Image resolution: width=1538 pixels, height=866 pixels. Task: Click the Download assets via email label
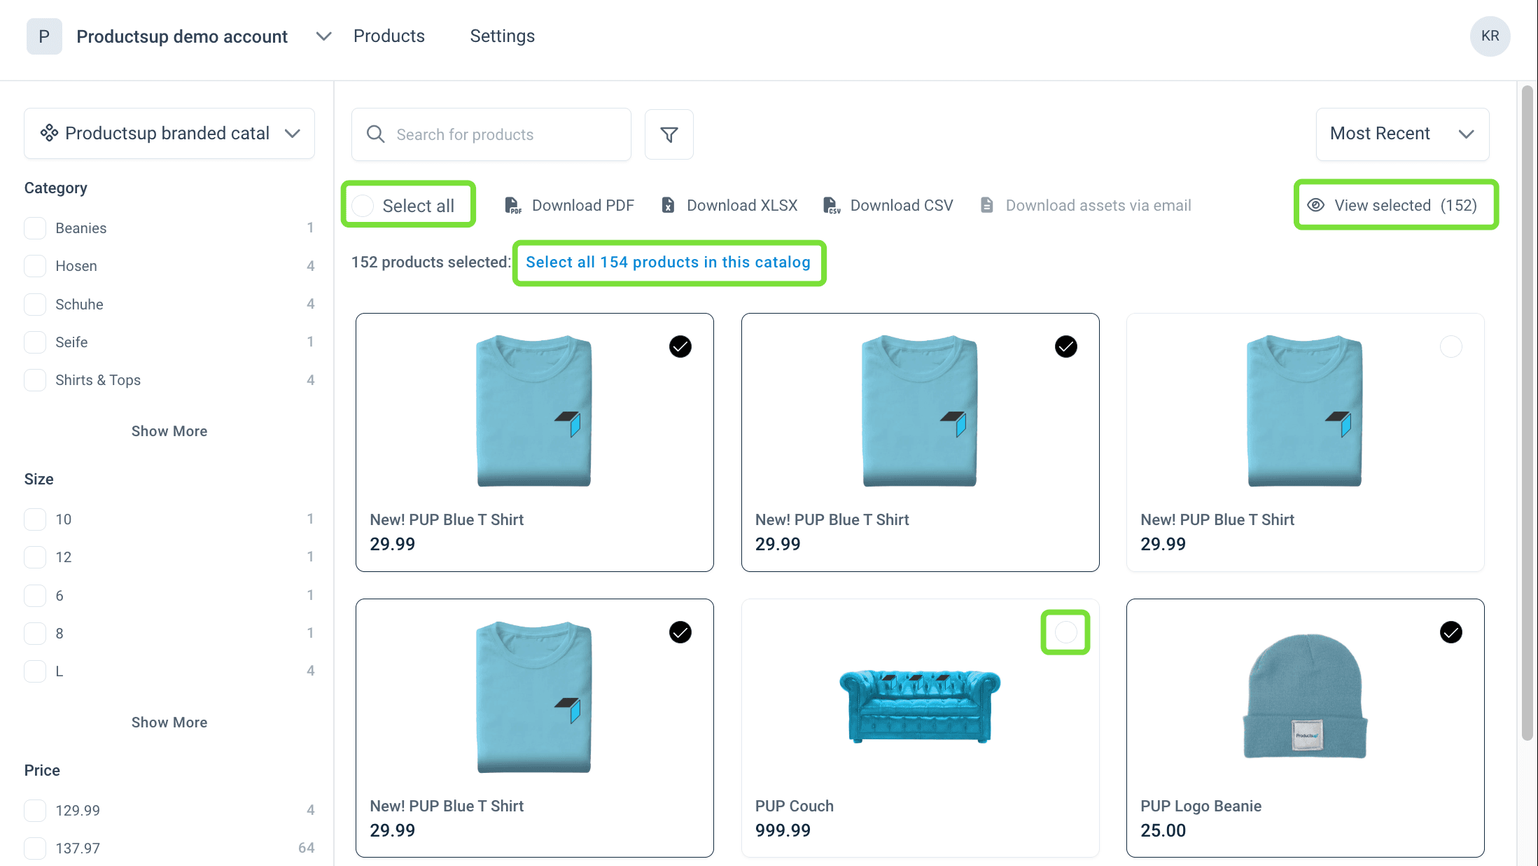click(x=1098, y=205)
